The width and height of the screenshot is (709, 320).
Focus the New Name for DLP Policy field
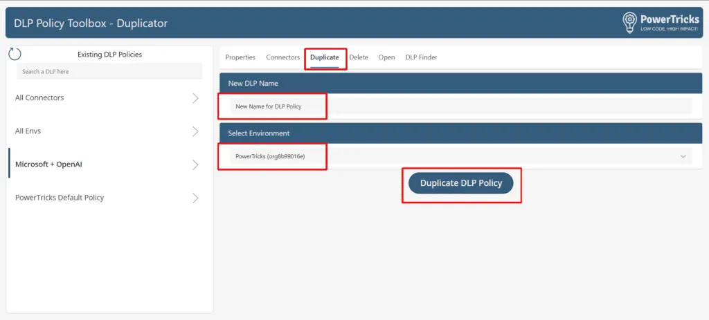click(x=461, y=106)
